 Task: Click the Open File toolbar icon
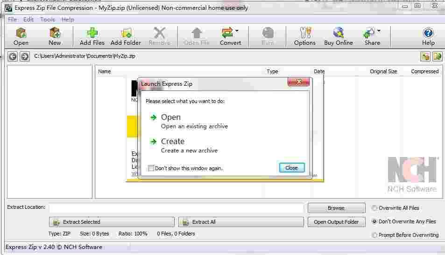click(x=197, y=33)
